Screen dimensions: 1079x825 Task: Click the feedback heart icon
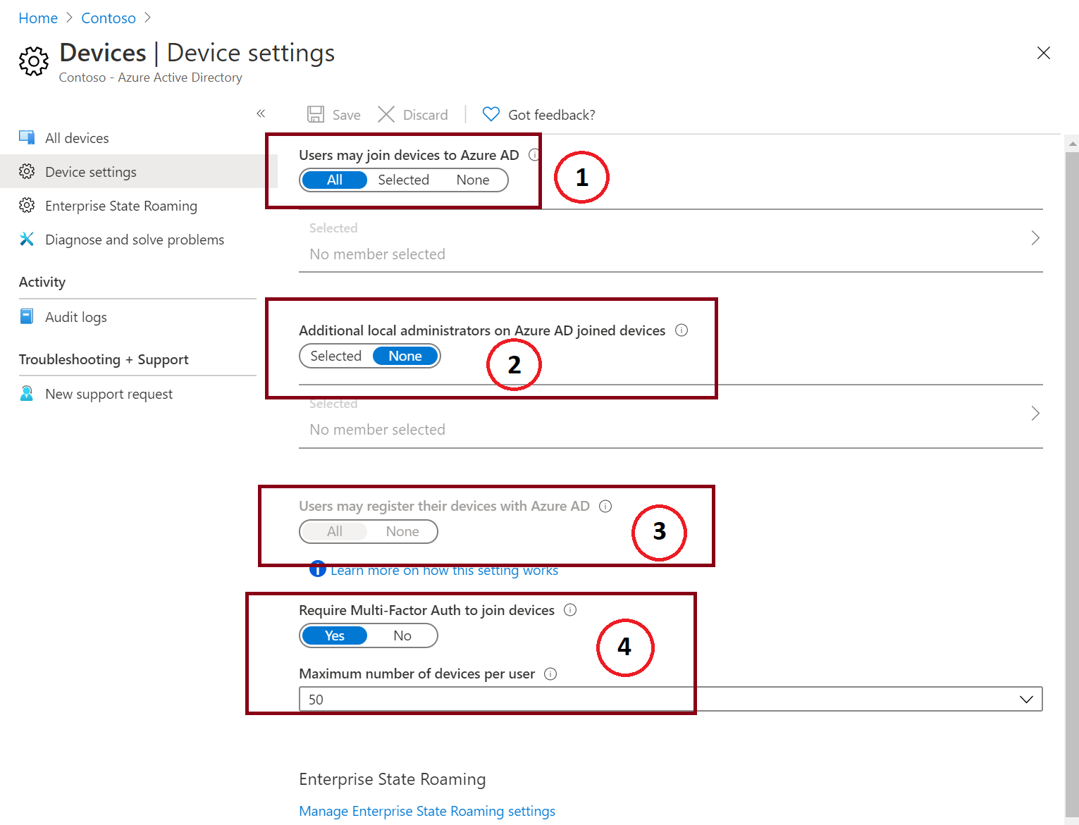click(491, 114)
